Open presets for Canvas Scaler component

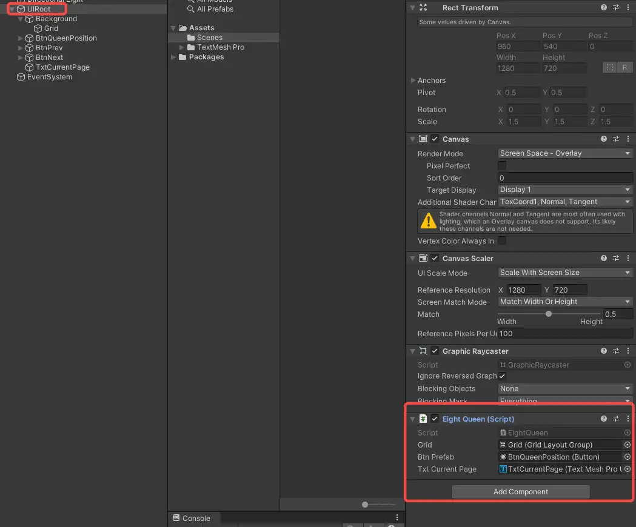click(616, 258)
